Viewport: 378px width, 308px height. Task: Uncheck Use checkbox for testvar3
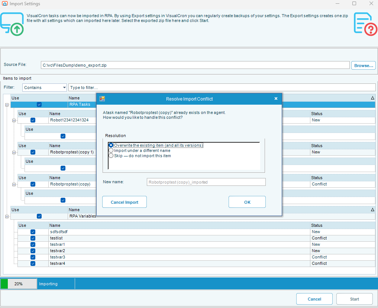pyautogui.click(x=33, y=257)
